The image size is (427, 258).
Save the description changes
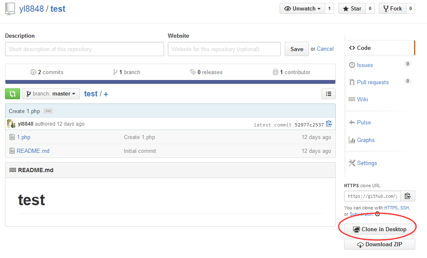296,49
